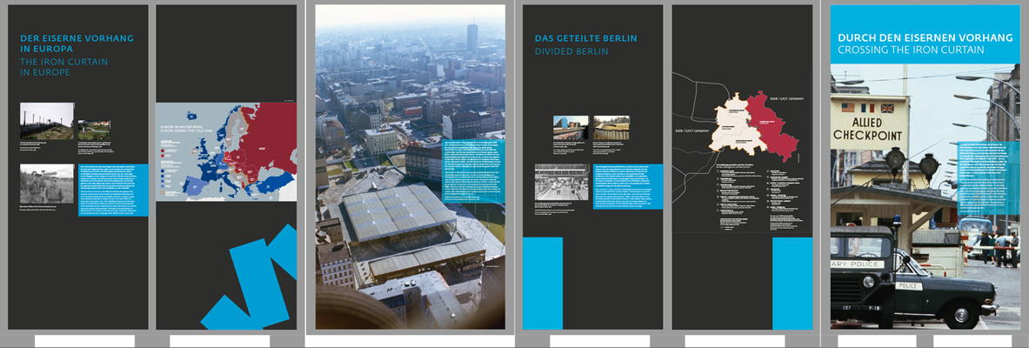Click the blue text block on Divided Berlin panel

(628, 186)
